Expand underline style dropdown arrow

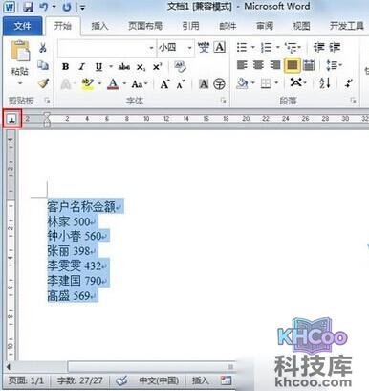click(x=111, y=67)
